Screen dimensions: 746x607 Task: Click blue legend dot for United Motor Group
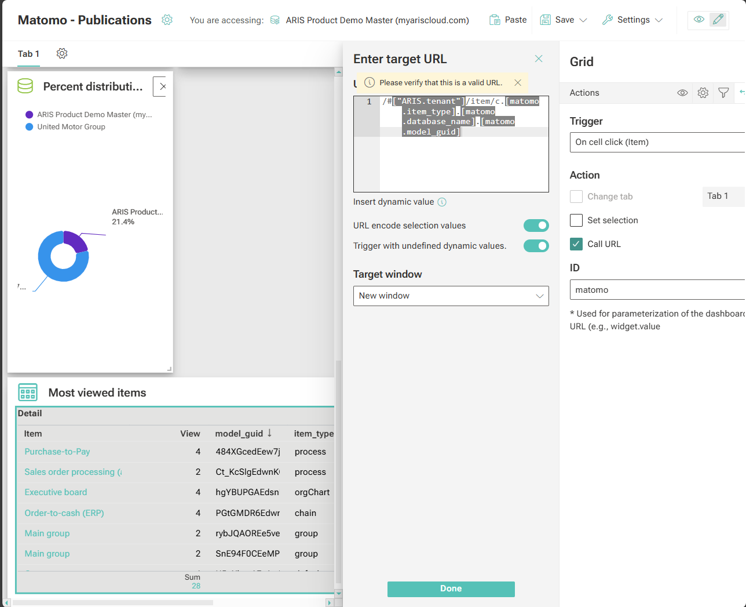coord(30,127)
